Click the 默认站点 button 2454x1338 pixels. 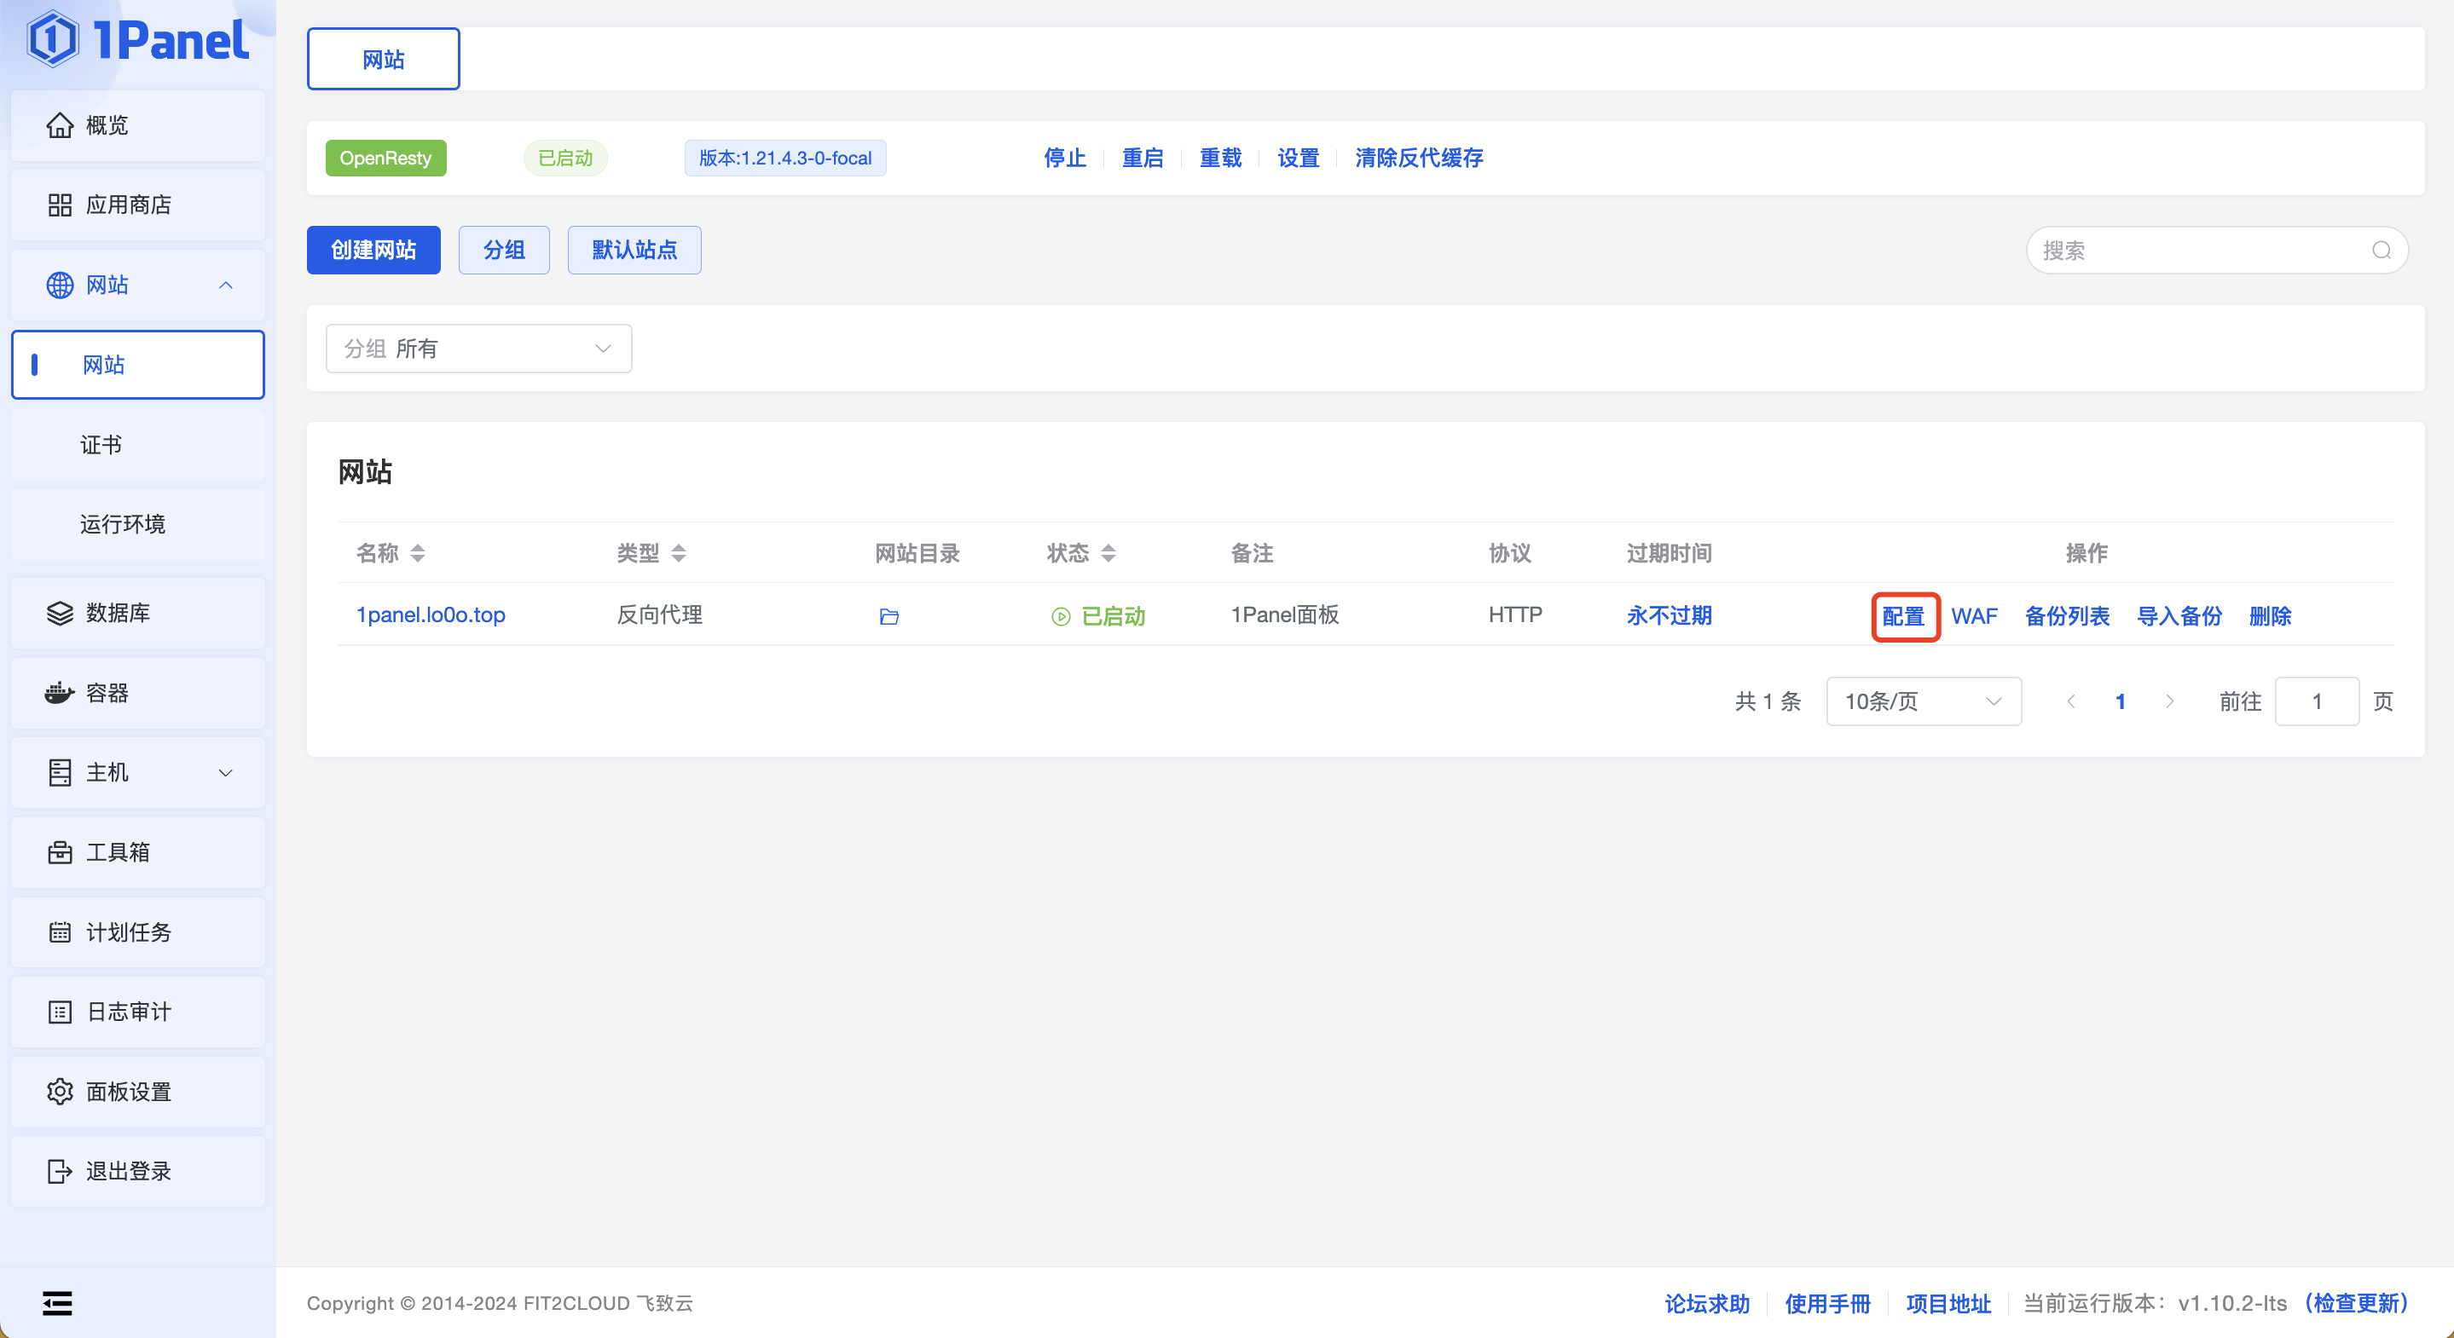(x=634, y=250)
